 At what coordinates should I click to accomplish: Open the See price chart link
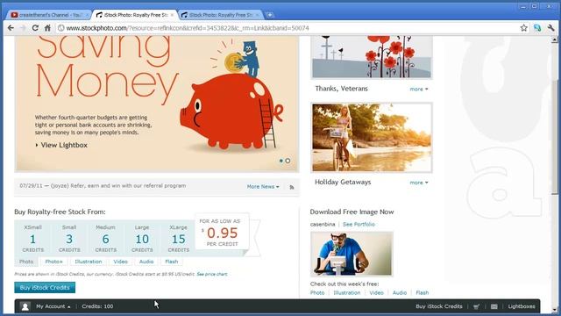[x=212, y=274]
